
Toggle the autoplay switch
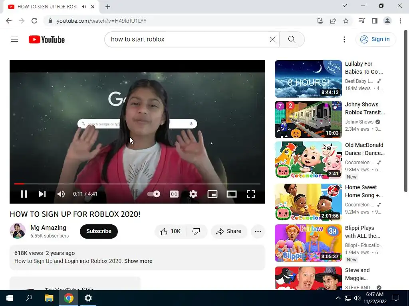point(154,194)
